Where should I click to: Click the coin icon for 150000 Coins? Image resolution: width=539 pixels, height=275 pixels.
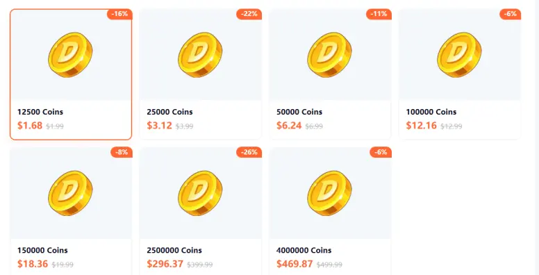(x=70, y=193)
